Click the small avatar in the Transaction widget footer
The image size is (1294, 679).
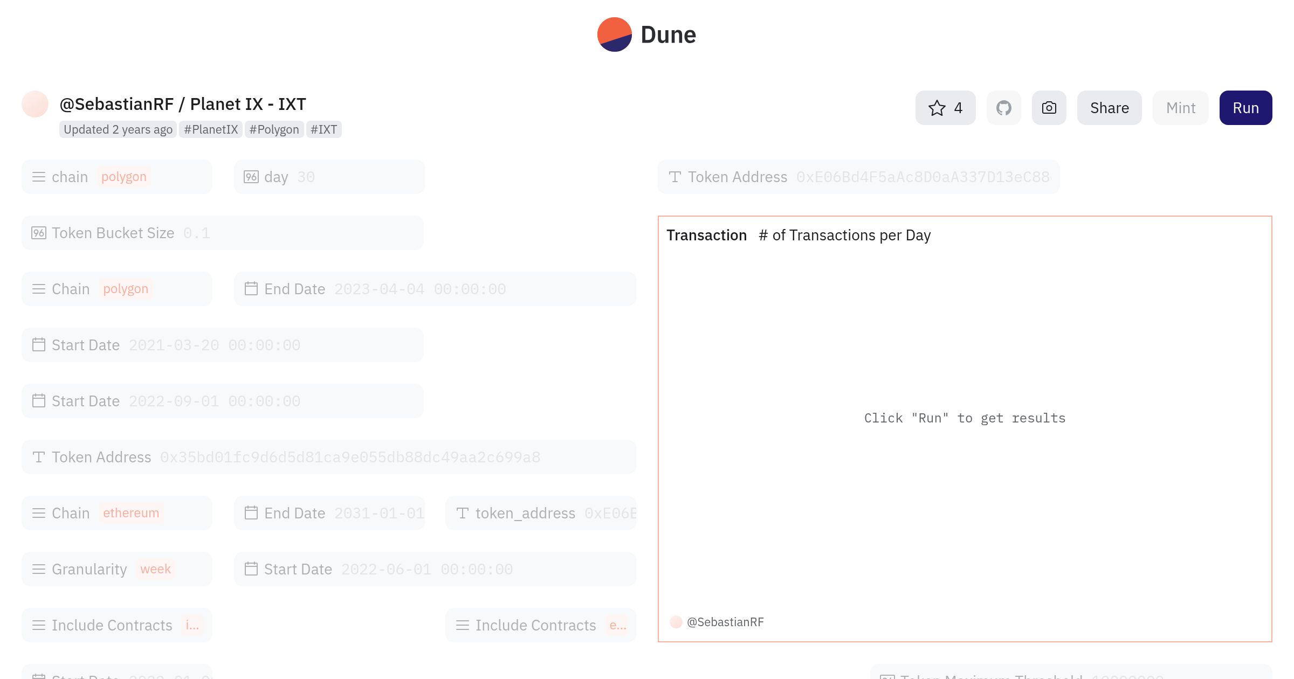pyautogui.click(x=676, y=622)
